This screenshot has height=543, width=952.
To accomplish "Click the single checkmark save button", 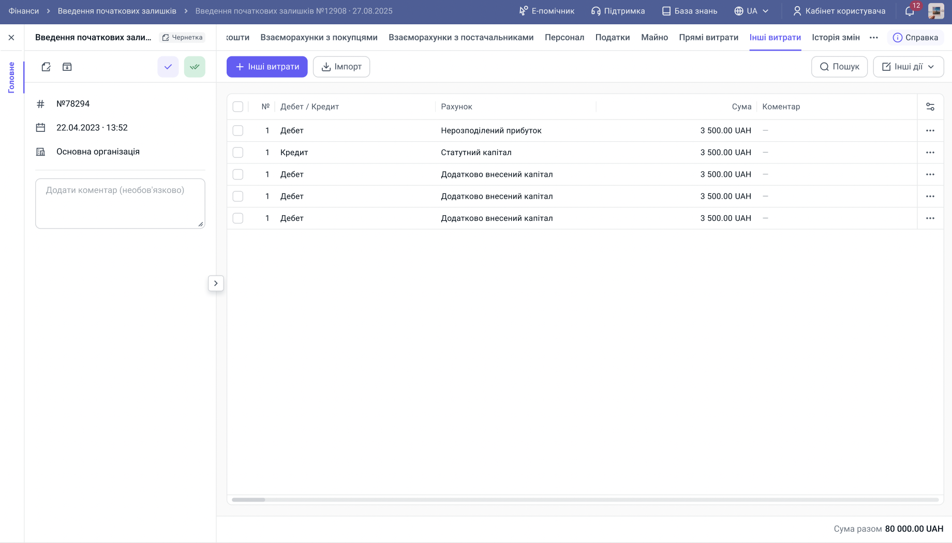I will (168, 67).
